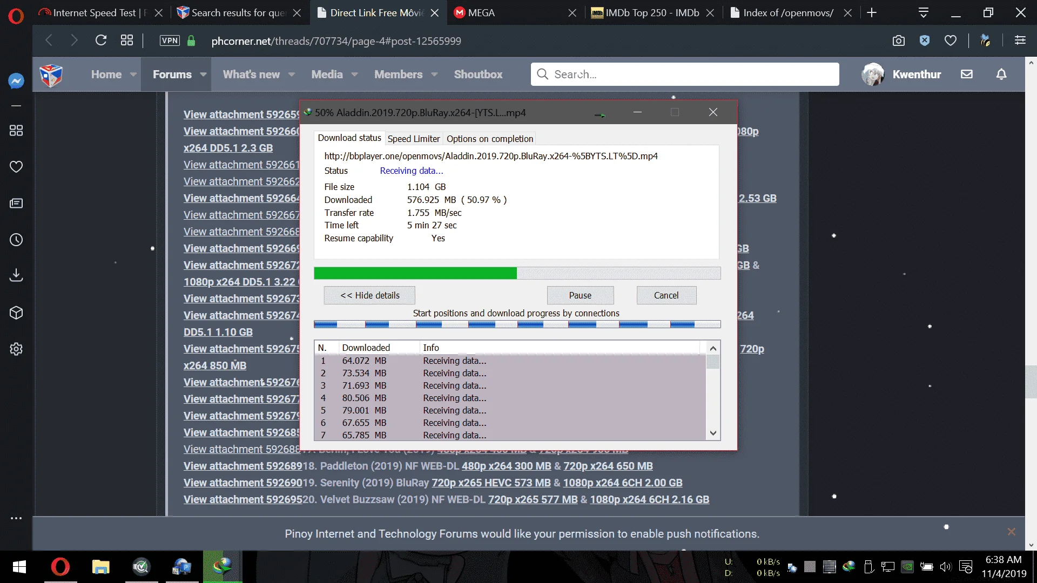
Task: Open Messenger in Opera sidebar
Action: pos(16,81)
